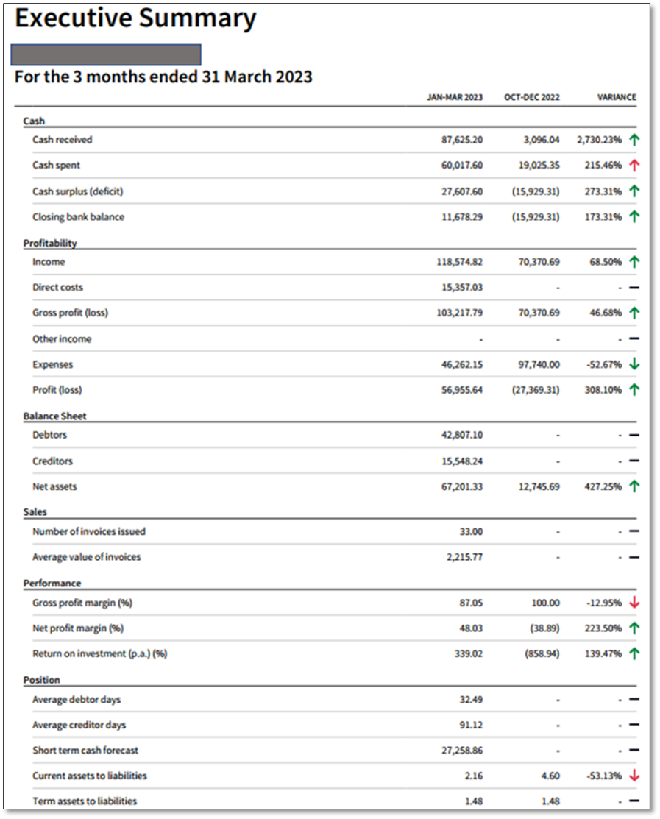
Task: Click green up arrow in Closing bank balance row
Action: (634, 217)
